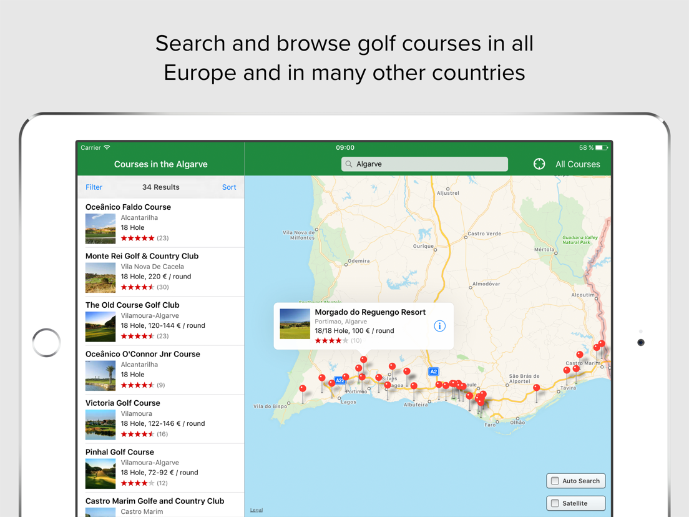Click the Morgado do Reguengo Resort title
Screen dimensions: 689x517
[370, 312]
